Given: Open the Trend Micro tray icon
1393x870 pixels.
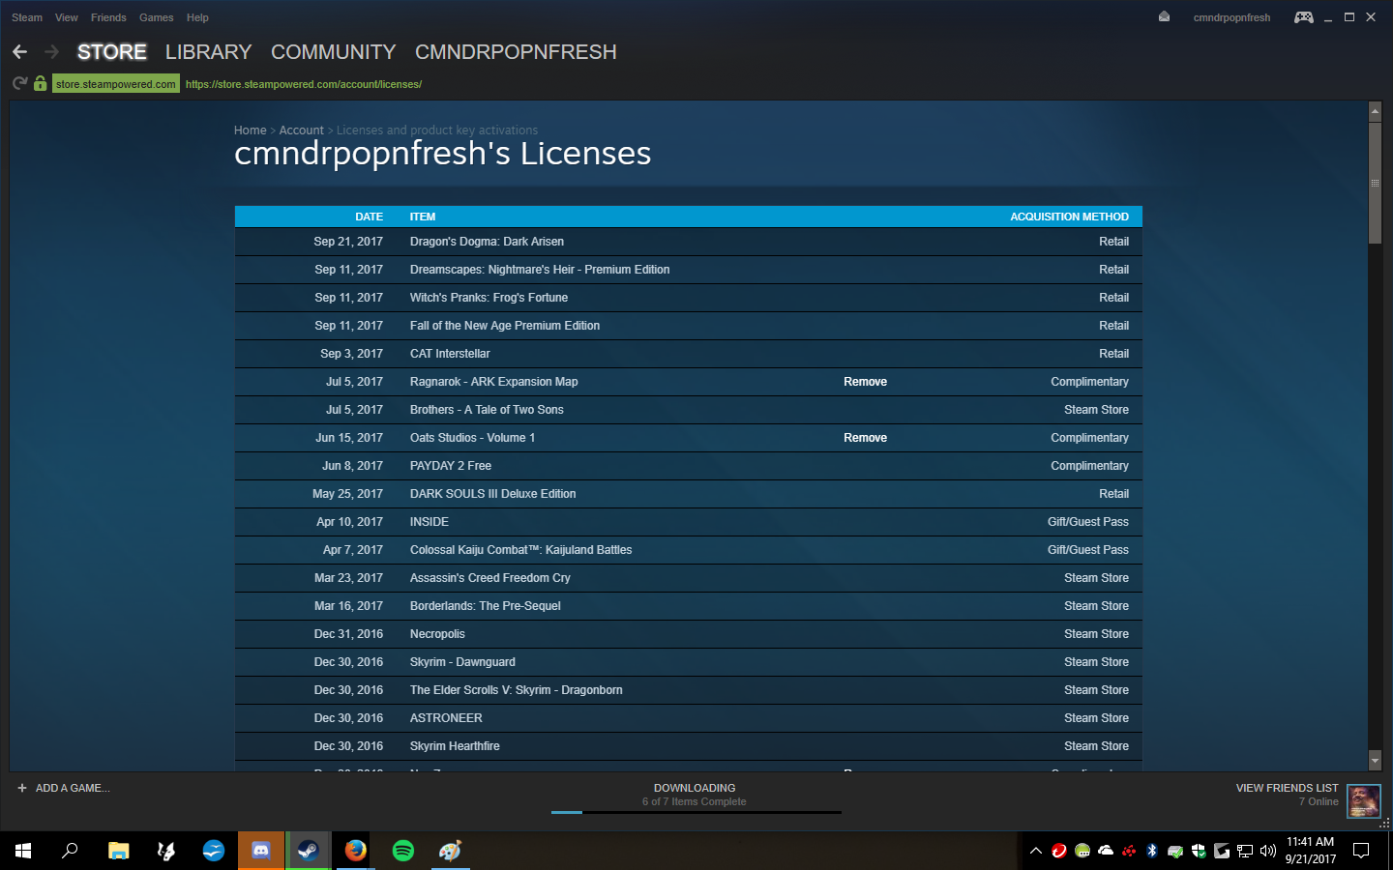Looking at the screenshot, I should (x=1059, y=851).
